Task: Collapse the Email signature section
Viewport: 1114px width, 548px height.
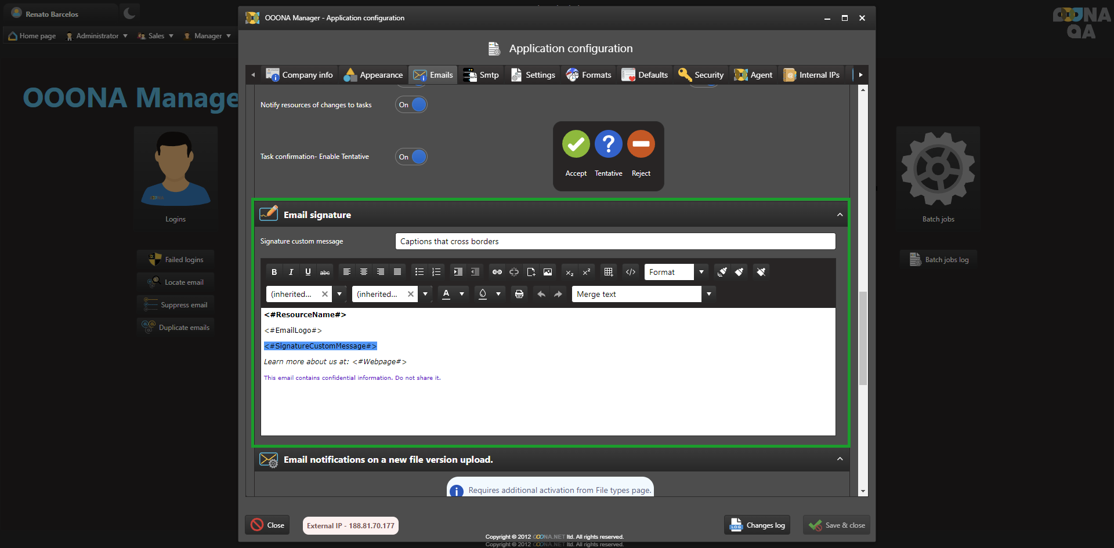Action: coord(840,215)
